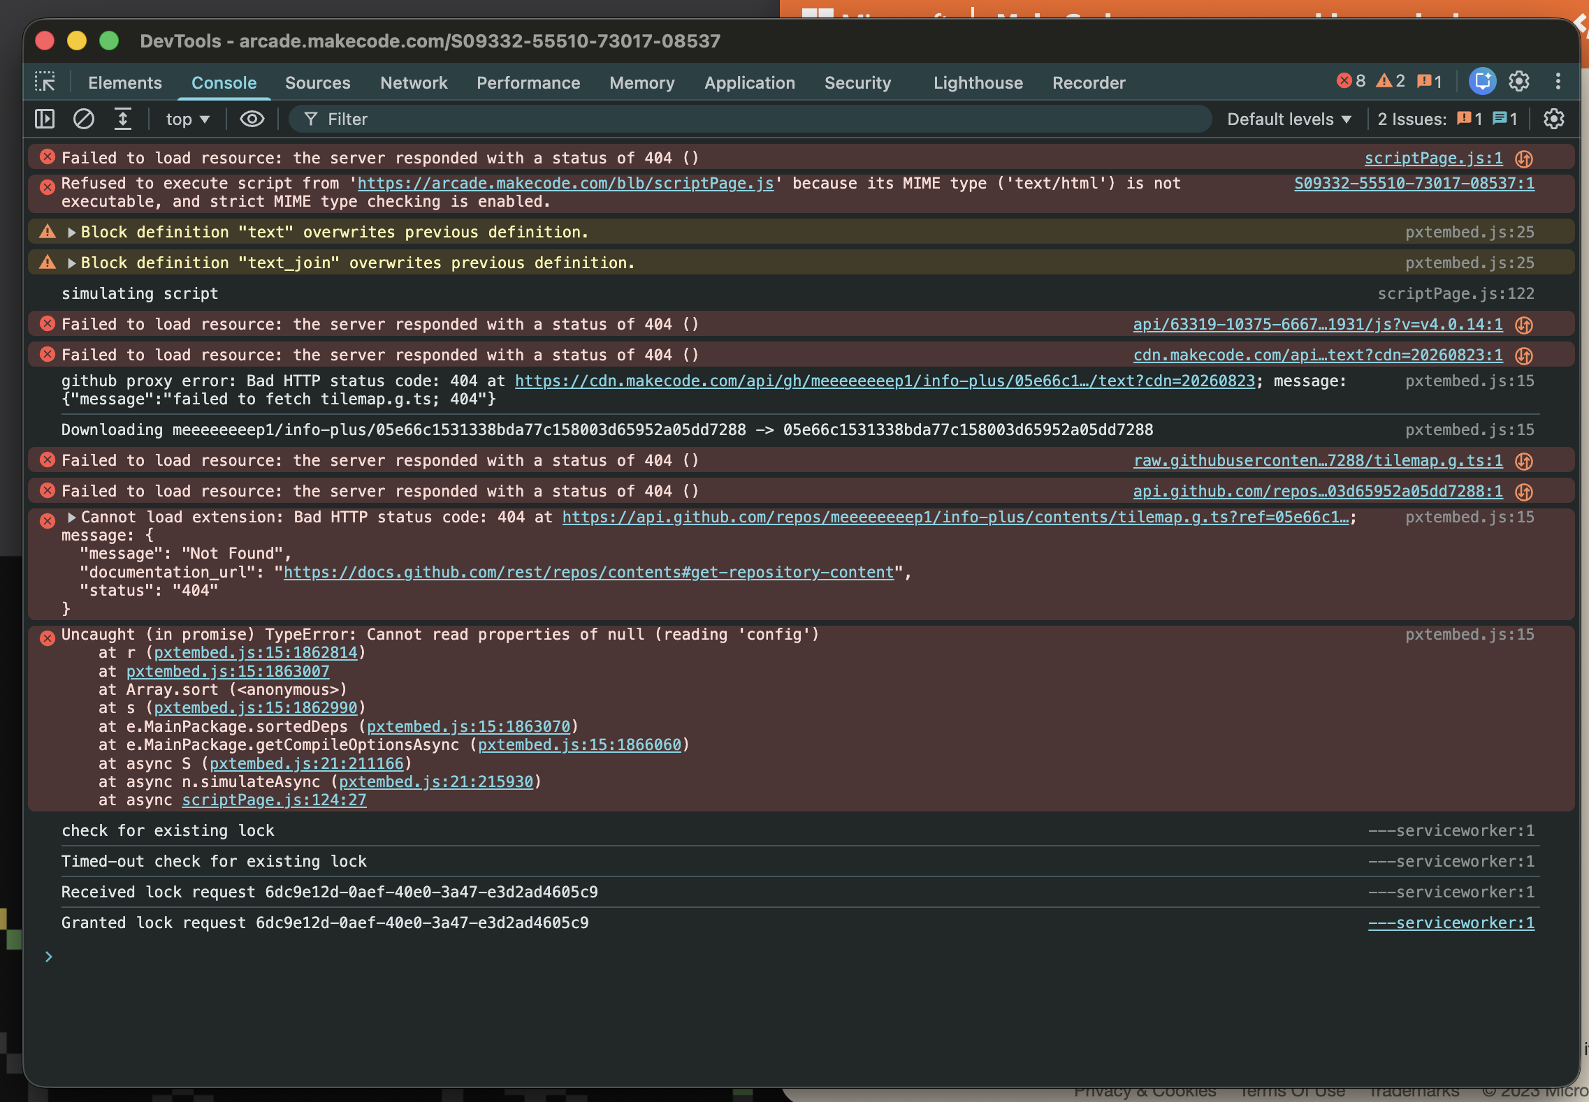The image size is (1589, 1102).
Task: Open console settings gear icon
Action: (1554, 119)
